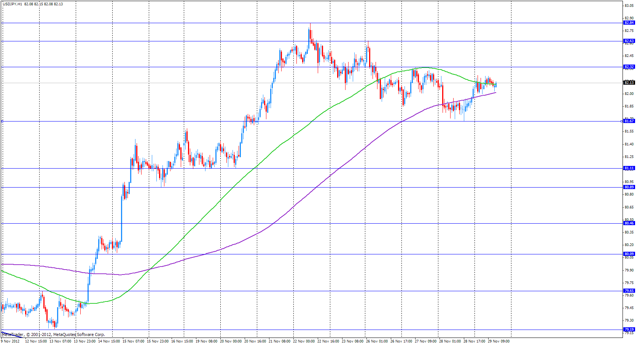Click the 22 Nov 00:00 time label
This screenshot has width=637, height=344.
304,341
